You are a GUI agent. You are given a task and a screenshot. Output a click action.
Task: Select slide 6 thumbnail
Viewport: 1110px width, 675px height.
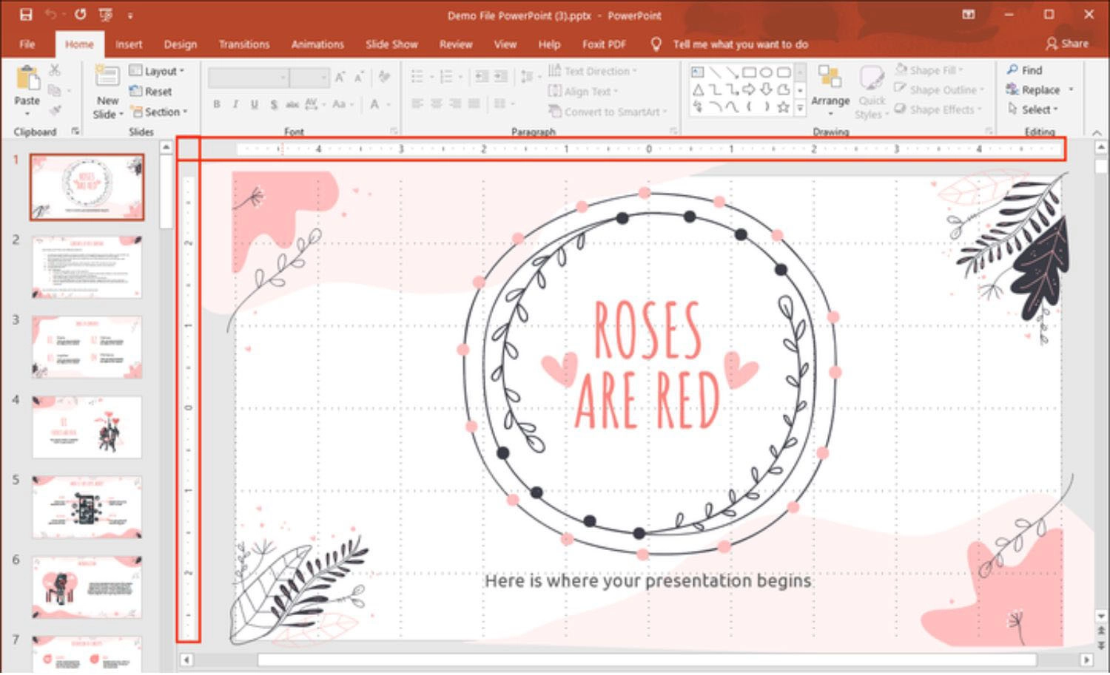[x=87, y=587]
